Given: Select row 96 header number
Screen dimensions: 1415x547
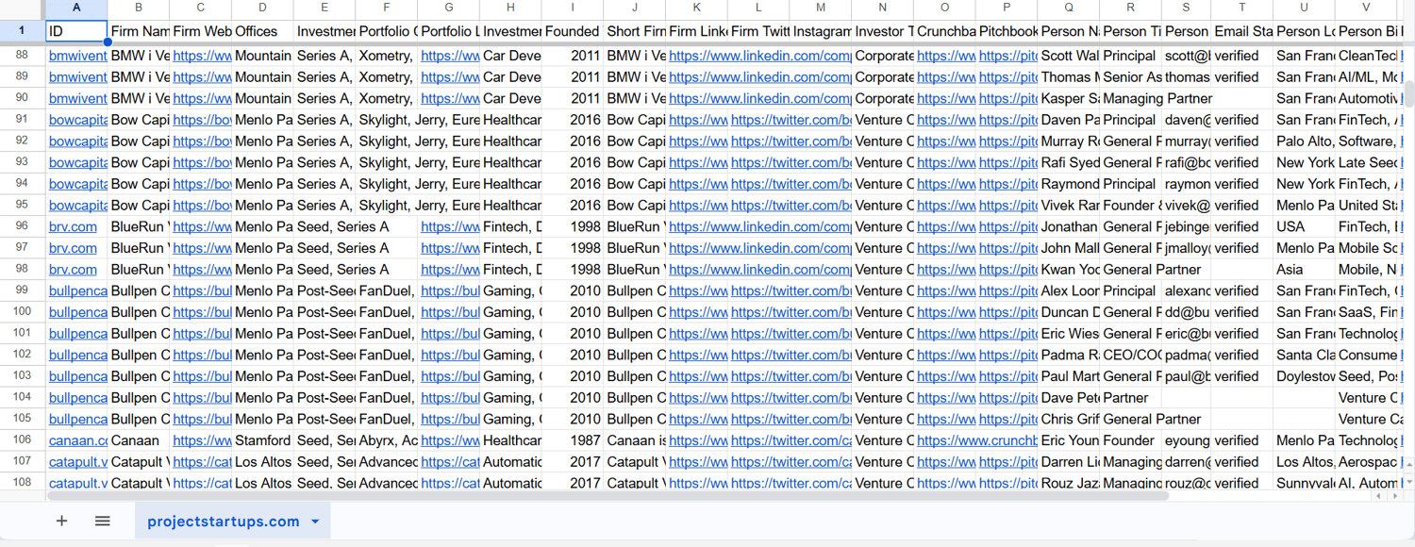Looking at the screenshot, I should point(23,226).
